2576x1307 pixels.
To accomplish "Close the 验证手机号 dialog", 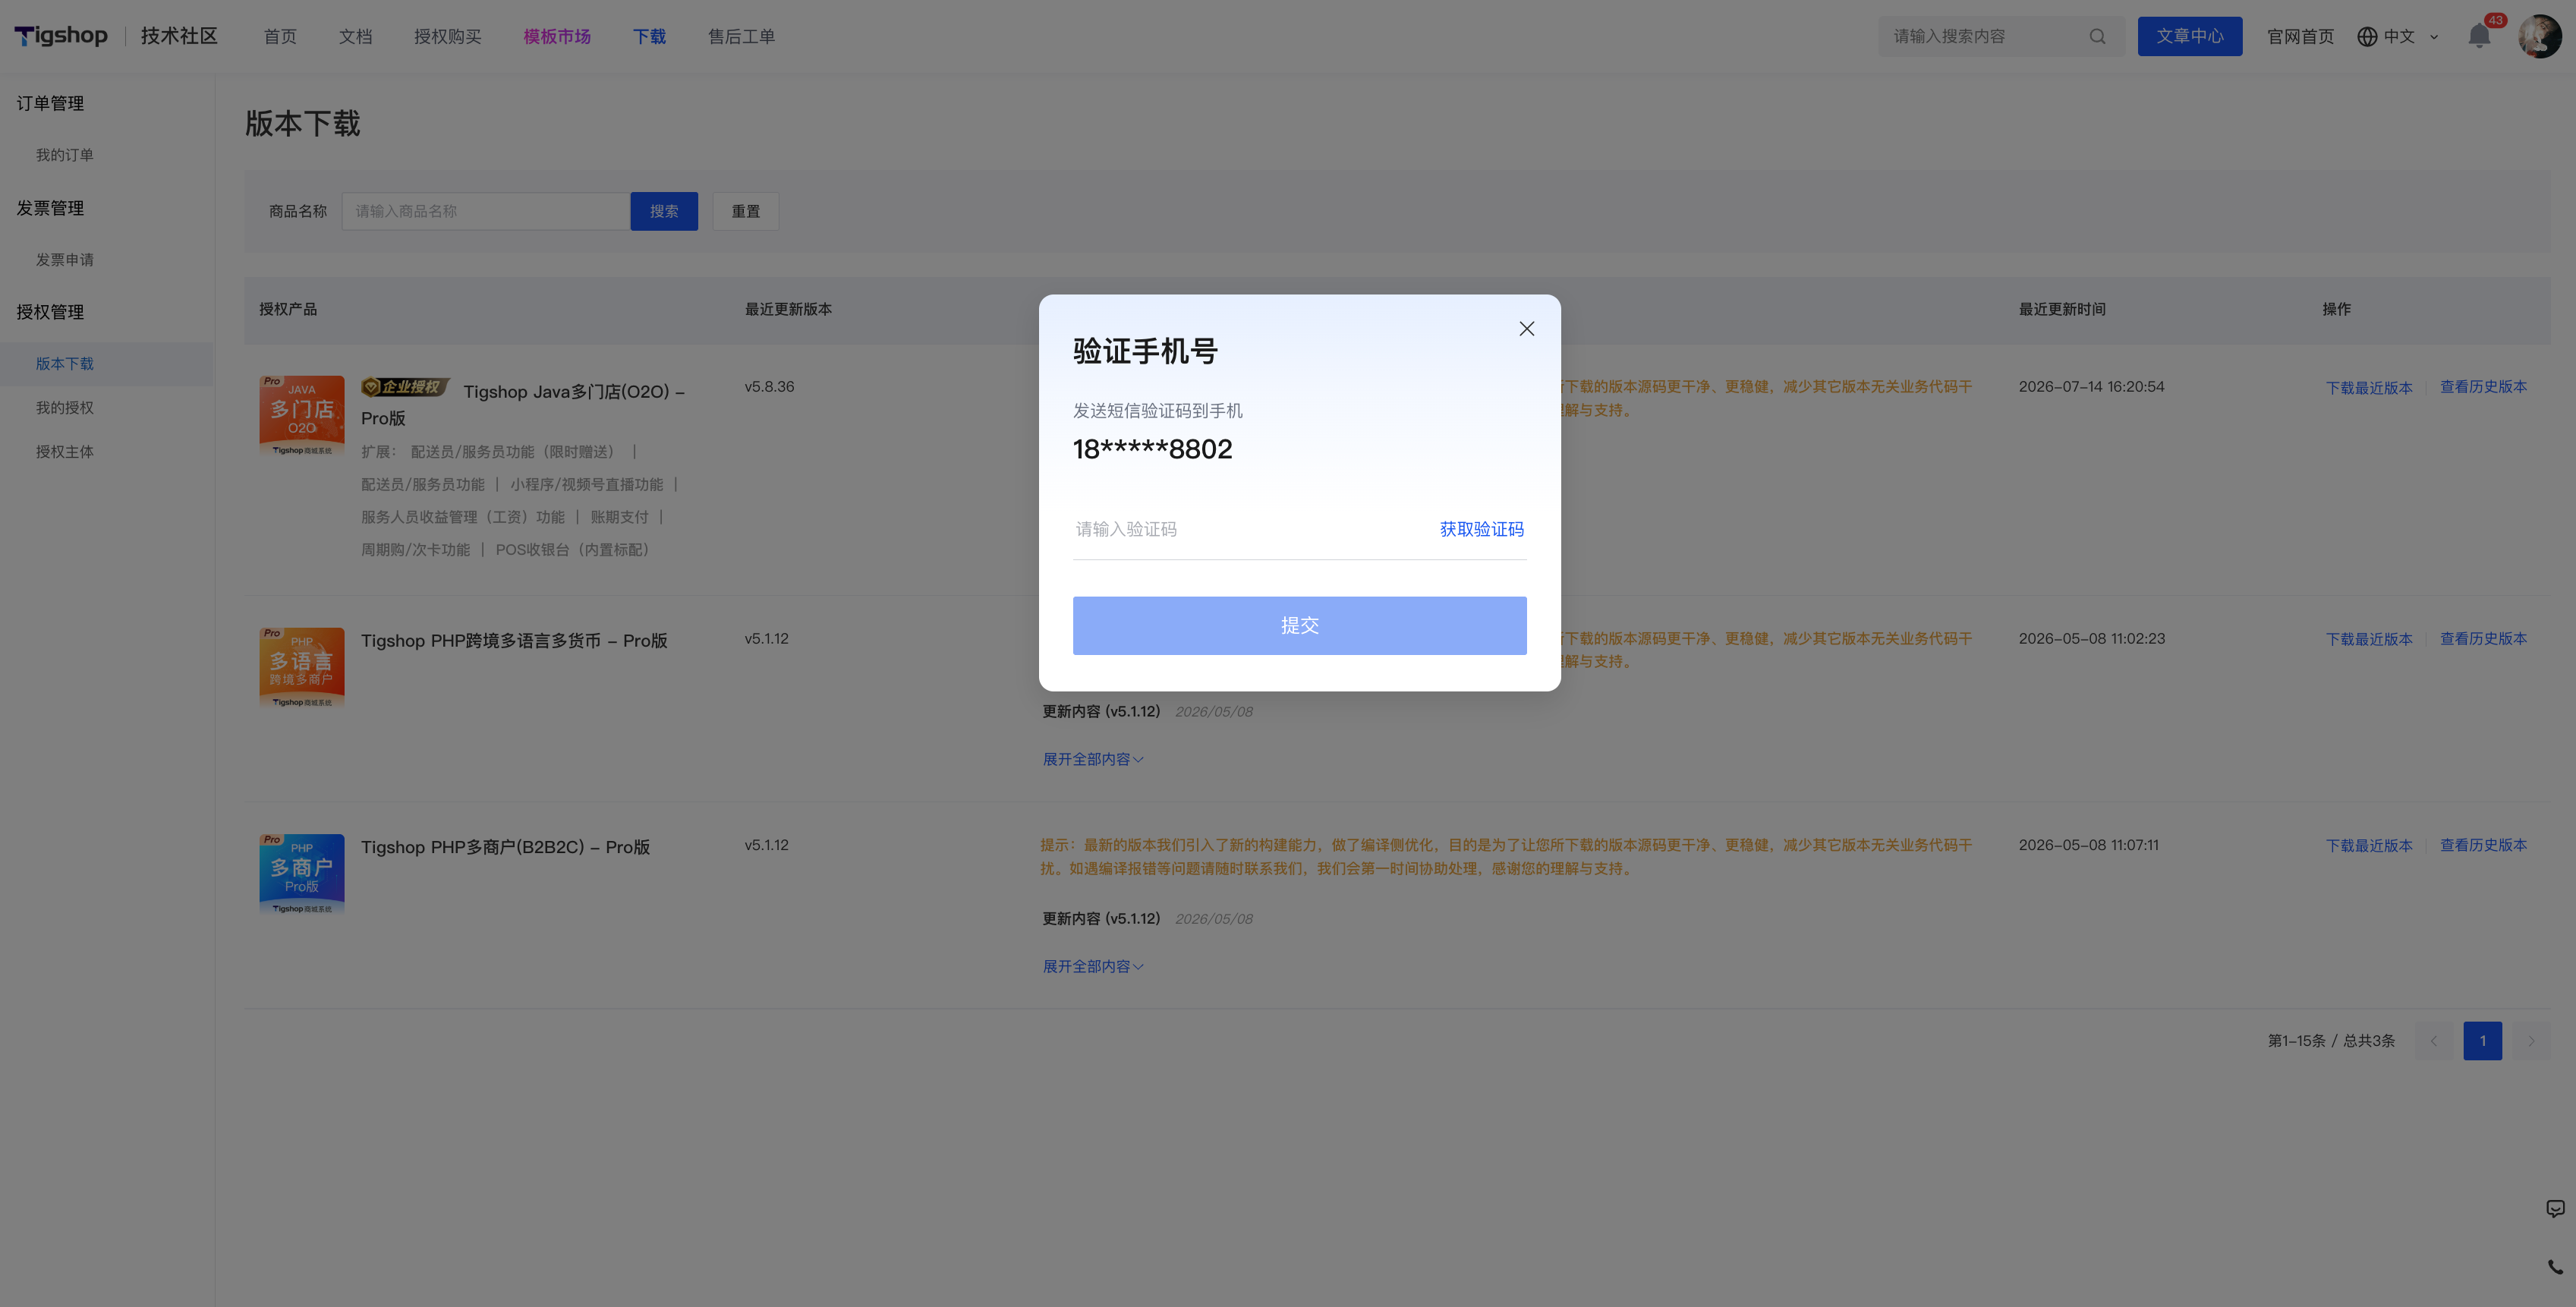I will 1526,329.
